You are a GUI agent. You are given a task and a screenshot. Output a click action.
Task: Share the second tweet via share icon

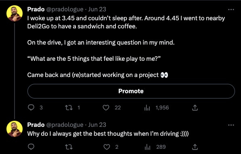(195, 147)
